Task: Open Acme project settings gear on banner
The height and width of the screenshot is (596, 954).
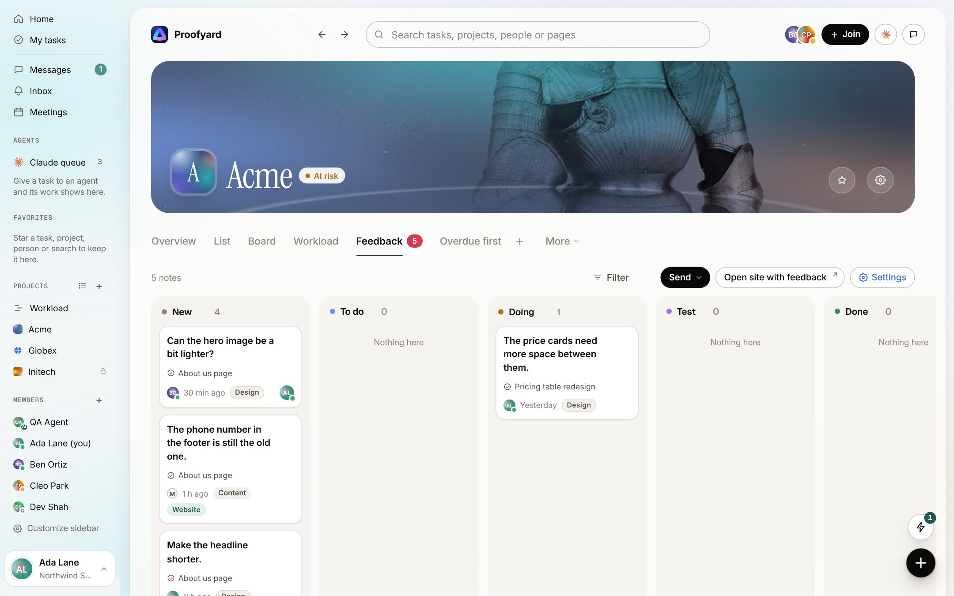Action: [880, 180]
